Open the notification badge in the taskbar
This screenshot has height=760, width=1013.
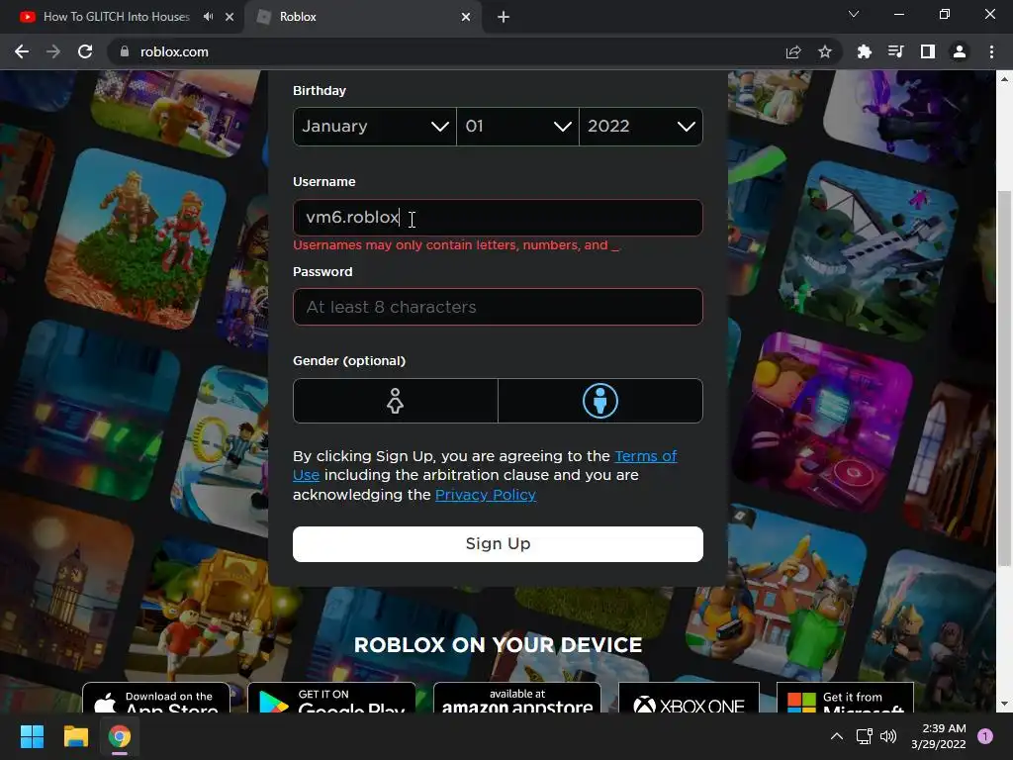point(985,736)
